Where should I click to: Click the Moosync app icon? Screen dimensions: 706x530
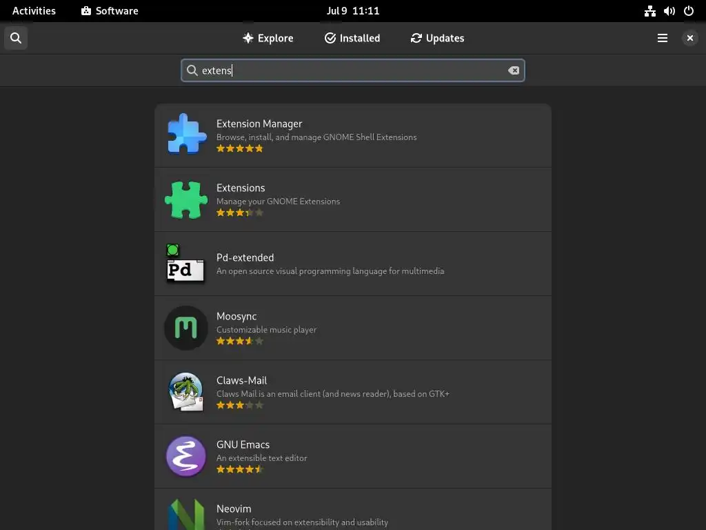[x=186, y=328]
